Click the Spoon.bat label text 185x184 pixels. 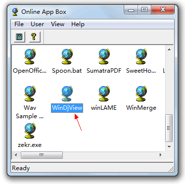click(67, 71)
